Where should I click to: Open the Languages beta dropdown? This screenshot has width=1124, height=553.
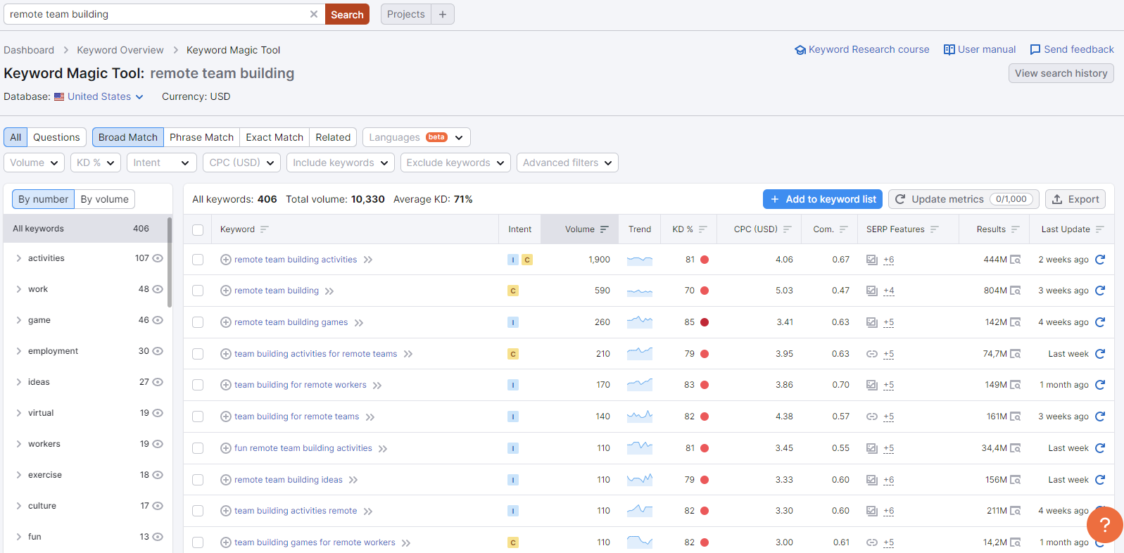click(x=417, y=137)
